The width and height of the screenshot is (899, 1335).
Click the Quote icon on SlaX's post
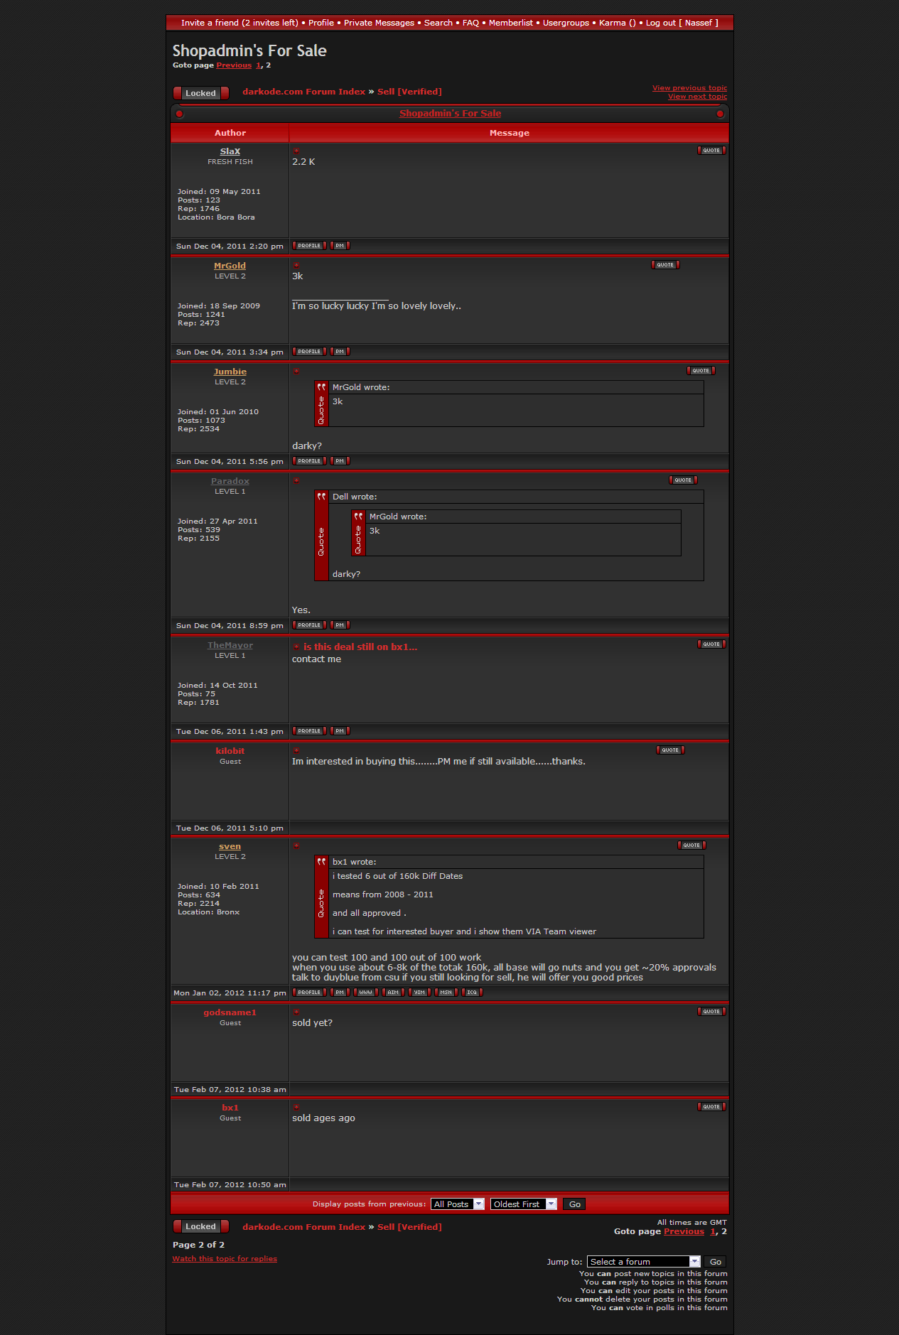coord(711,151)
